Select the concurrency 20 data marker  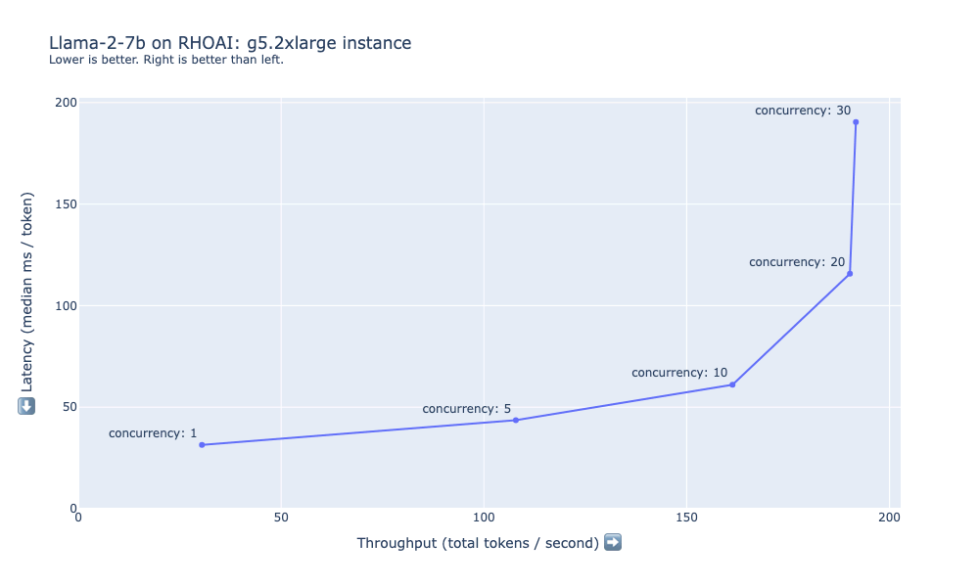click(850, 274)
